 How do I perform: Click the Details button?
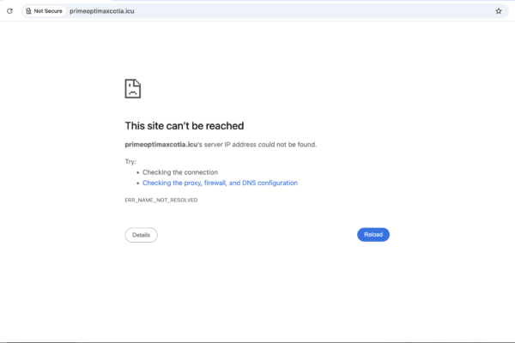click(x=141, y=234)
